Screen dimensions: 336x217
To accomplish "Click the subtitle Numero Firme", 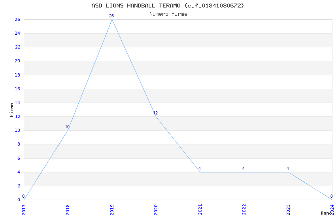I will point(168,14).
